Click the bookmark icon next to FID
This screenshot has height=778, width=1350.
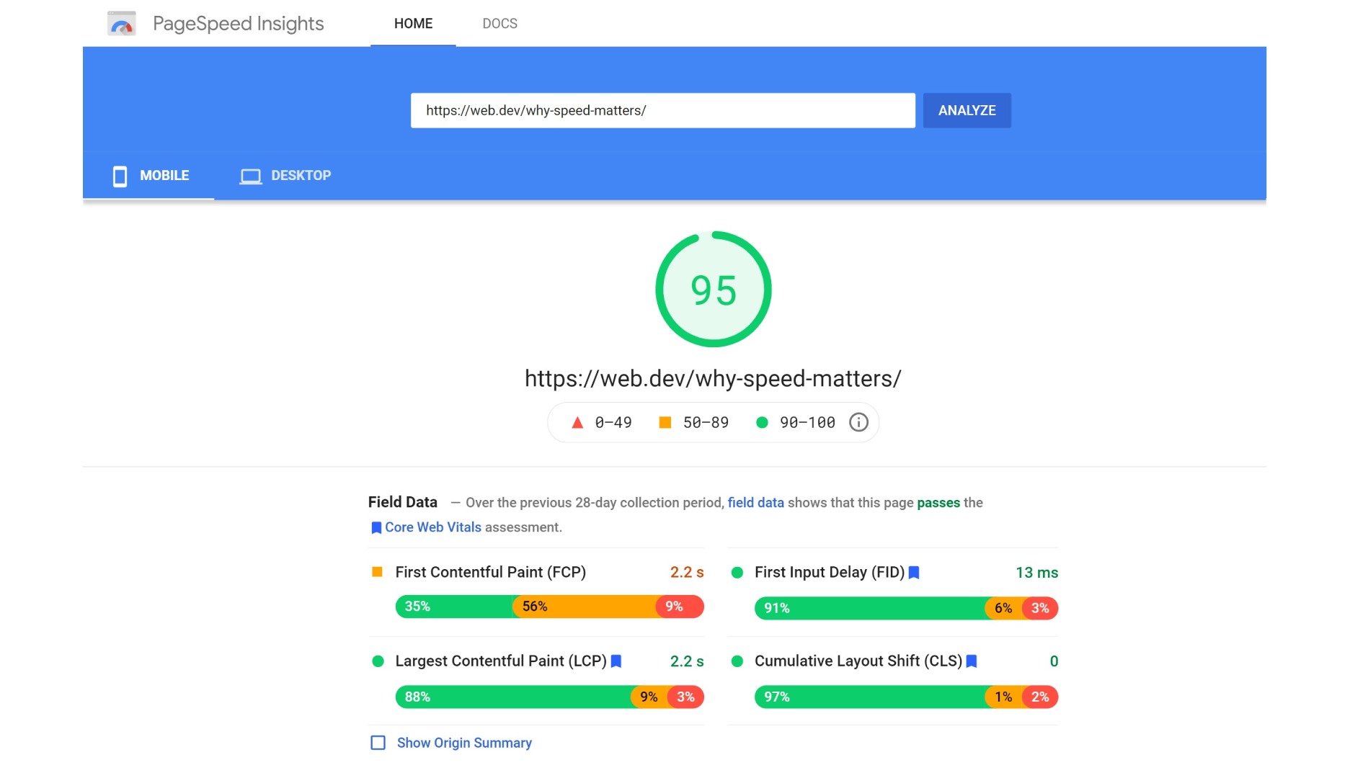click(914, 573)
